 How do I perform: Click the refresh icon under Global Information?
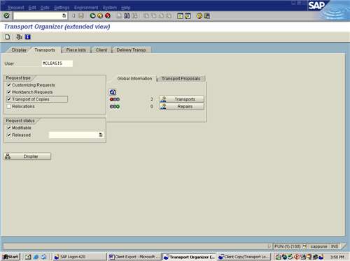pos(113,92)
